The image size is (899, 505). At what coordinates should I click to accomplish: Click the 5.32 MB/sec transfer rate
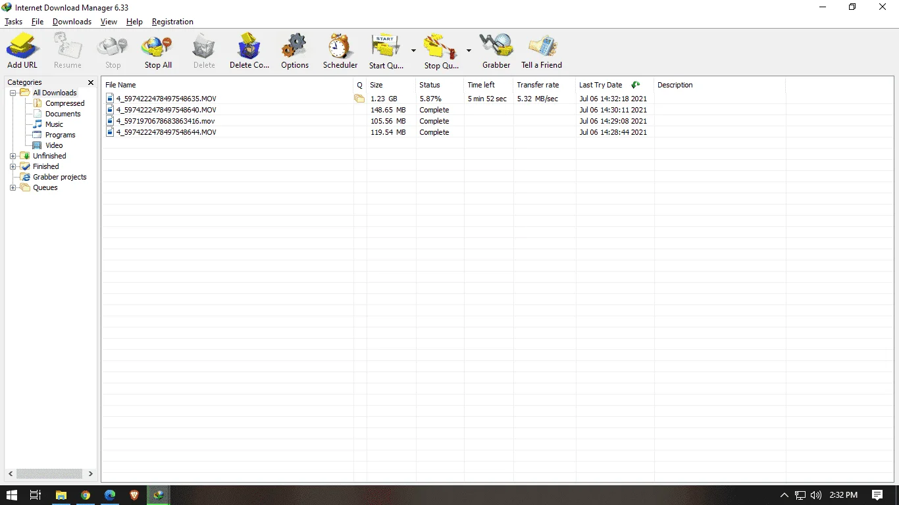[537, 99]
